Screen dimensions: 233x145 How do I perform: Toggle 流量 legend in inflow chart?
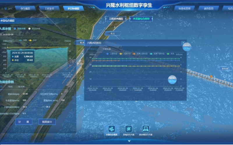(x=23, y=40)
